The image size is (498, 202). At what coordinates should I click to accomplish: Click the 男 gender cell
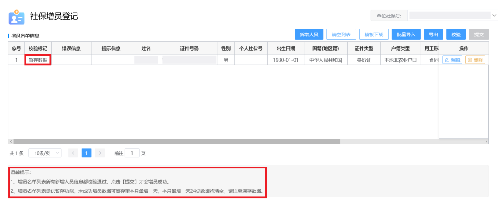(x=226, y=60)
